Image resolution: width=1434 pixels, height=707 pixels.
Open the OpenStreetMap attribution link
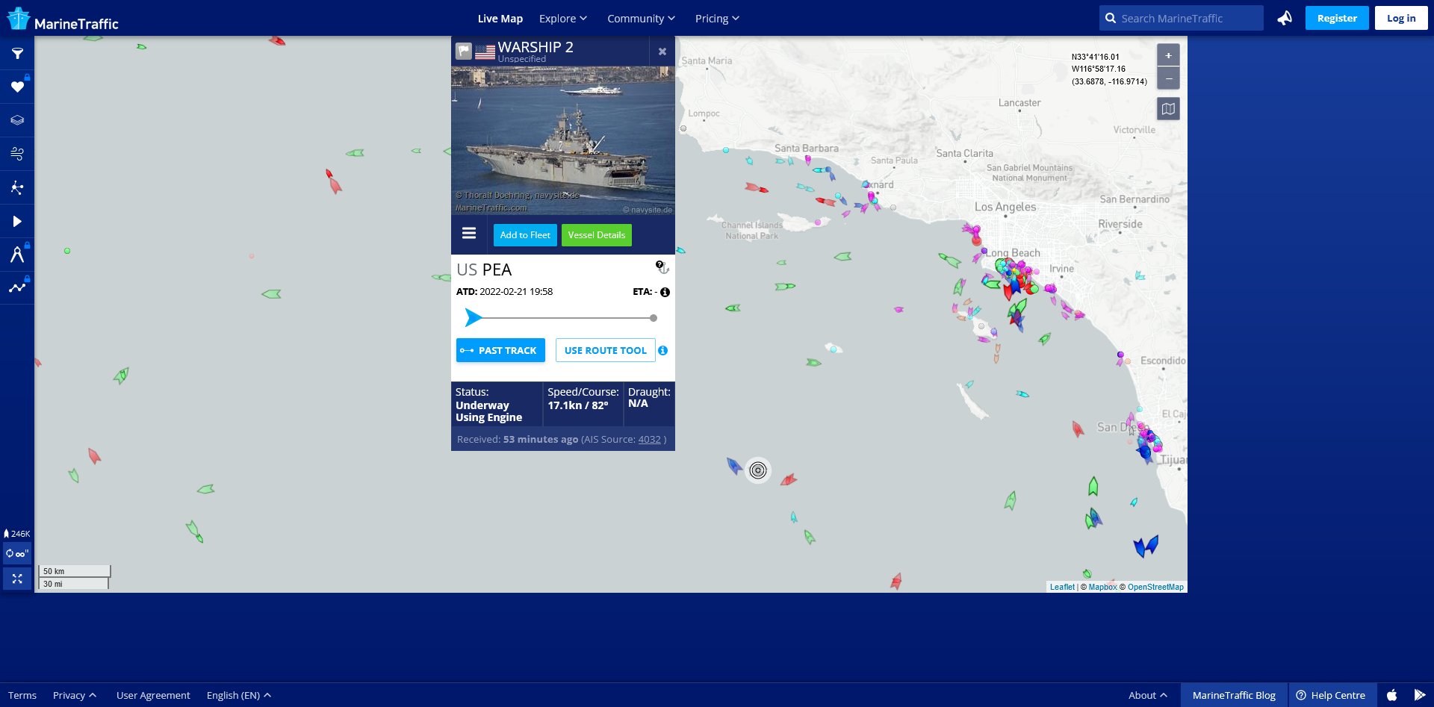(1155, 587)
